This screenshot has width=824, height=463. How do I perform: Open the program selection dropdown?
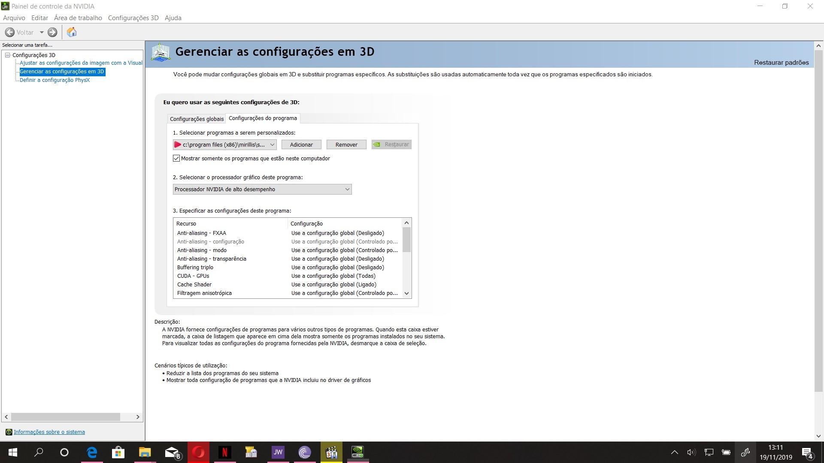[x=224, y=144]
